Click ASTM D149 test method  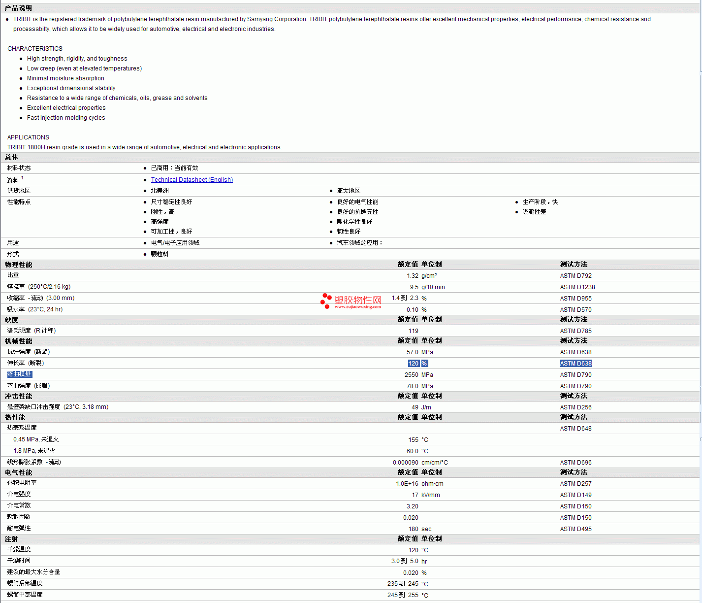tap(576, 495)
